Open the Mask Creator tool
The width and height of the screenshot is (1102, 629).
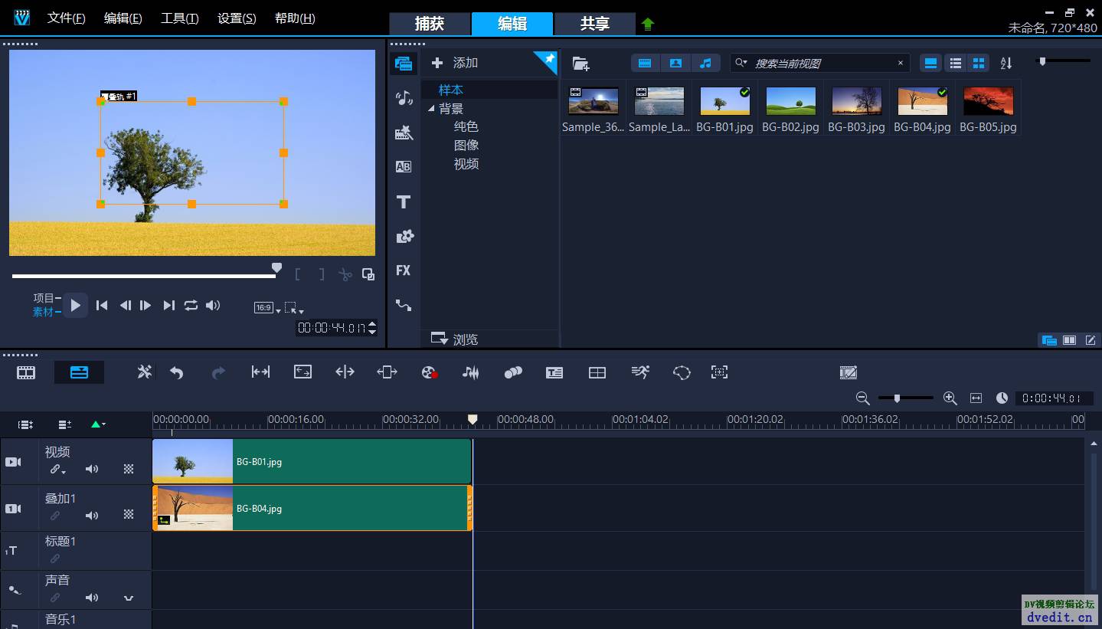[682, 372]
